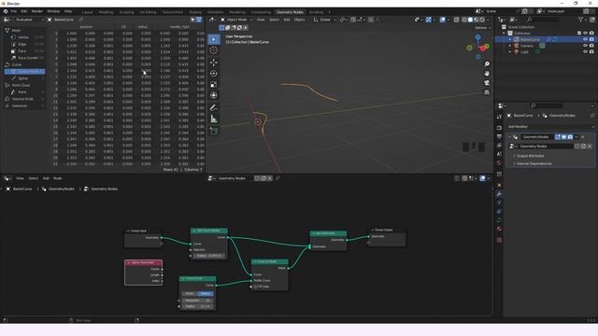598x336 pixels.
Task: Collapse the GeometryNodes modifier panel
Action: pyautogui.click(x=510, y=137)
